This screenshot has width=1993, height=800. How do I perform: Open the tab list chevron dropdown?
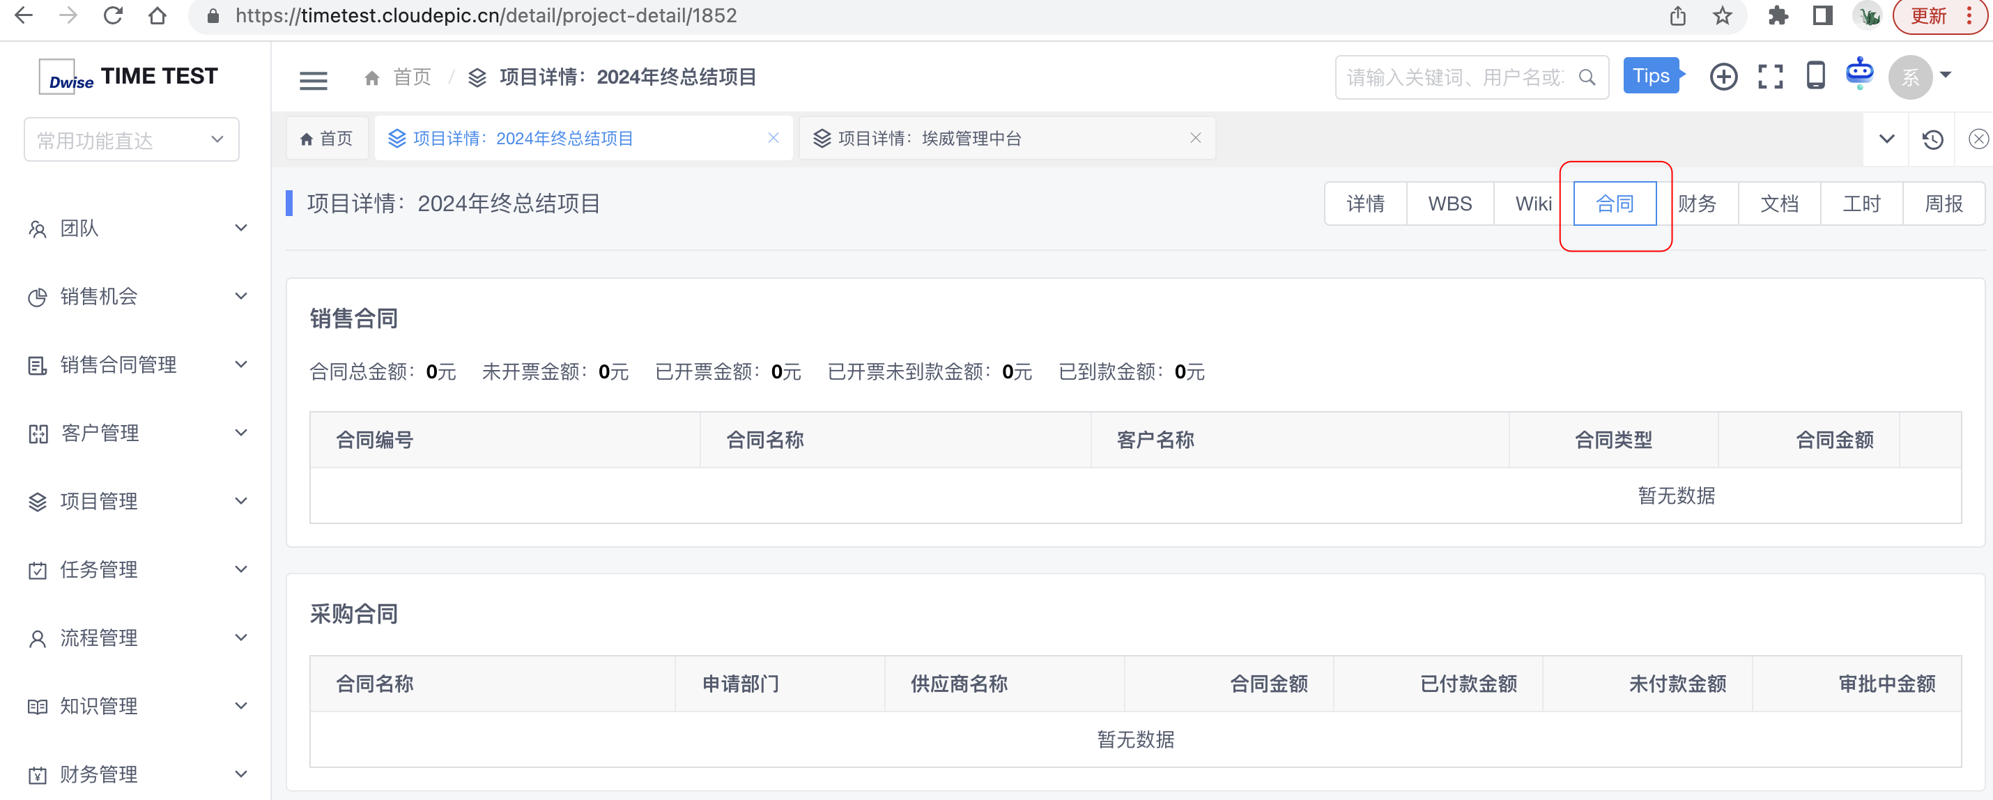pos(1886,139)
